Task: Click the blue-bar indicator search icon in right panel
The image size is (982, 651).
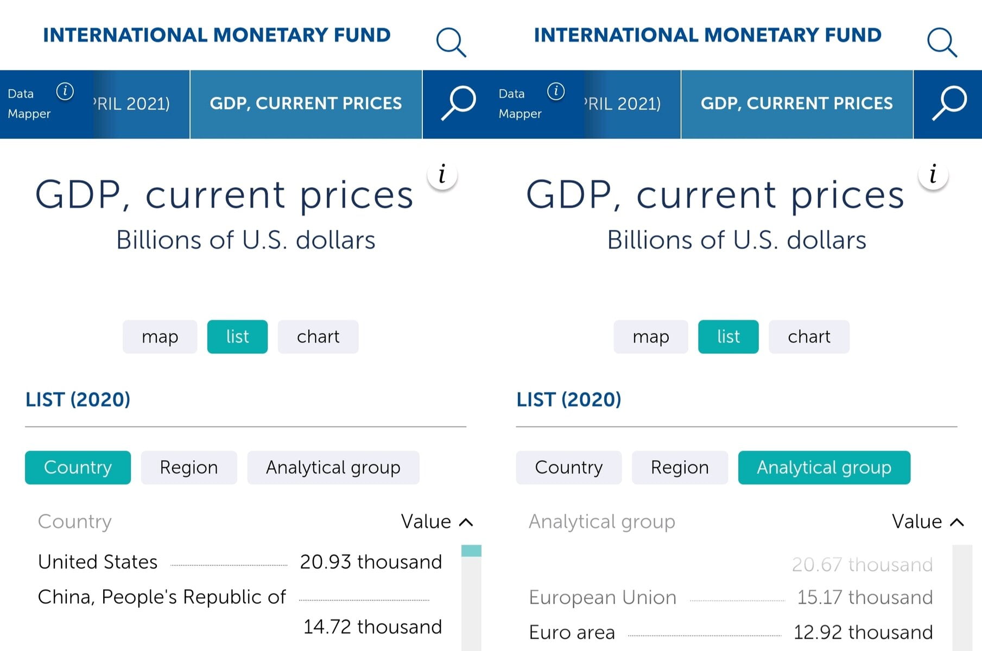Action: [949, 103]
